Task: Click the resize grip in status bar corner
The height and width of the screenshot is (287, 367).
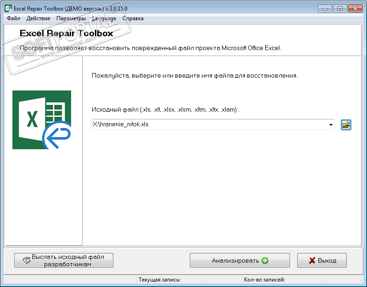Action: tap(361, 280)
